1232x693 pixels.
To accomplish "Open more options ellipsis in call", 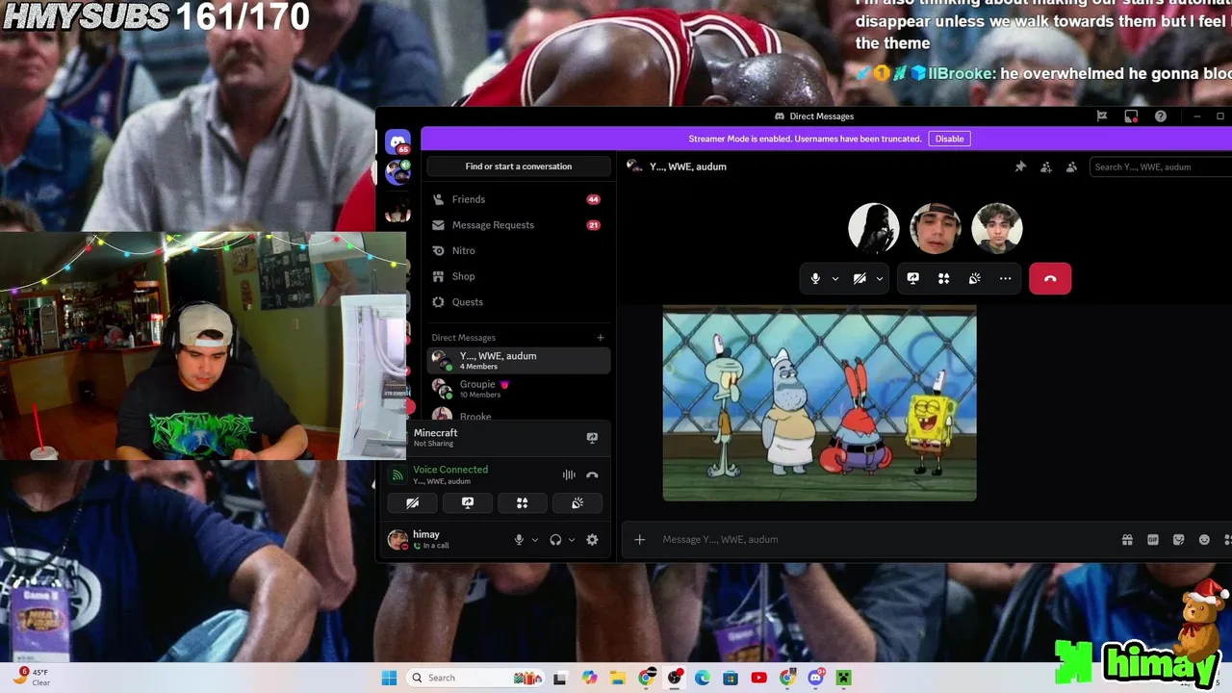I will [x=1005, y=278].
